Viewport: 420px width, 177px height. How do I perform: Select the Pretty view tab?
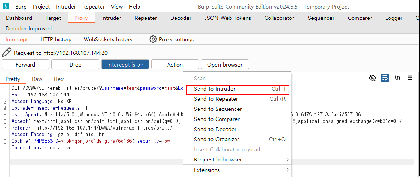13,79
